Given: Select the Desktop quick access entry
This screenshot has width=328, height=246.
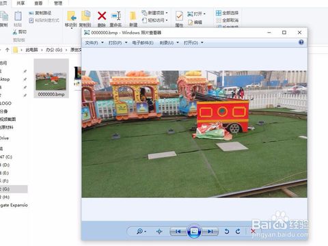Looking at the screenshot, I should pos(5,79).
